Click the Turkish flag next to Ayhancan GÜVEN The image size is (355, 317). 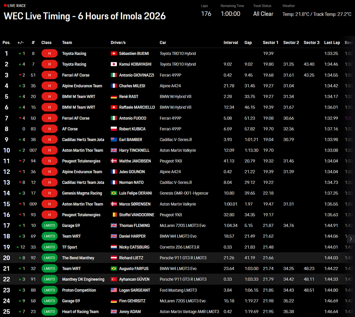point(114,279)
